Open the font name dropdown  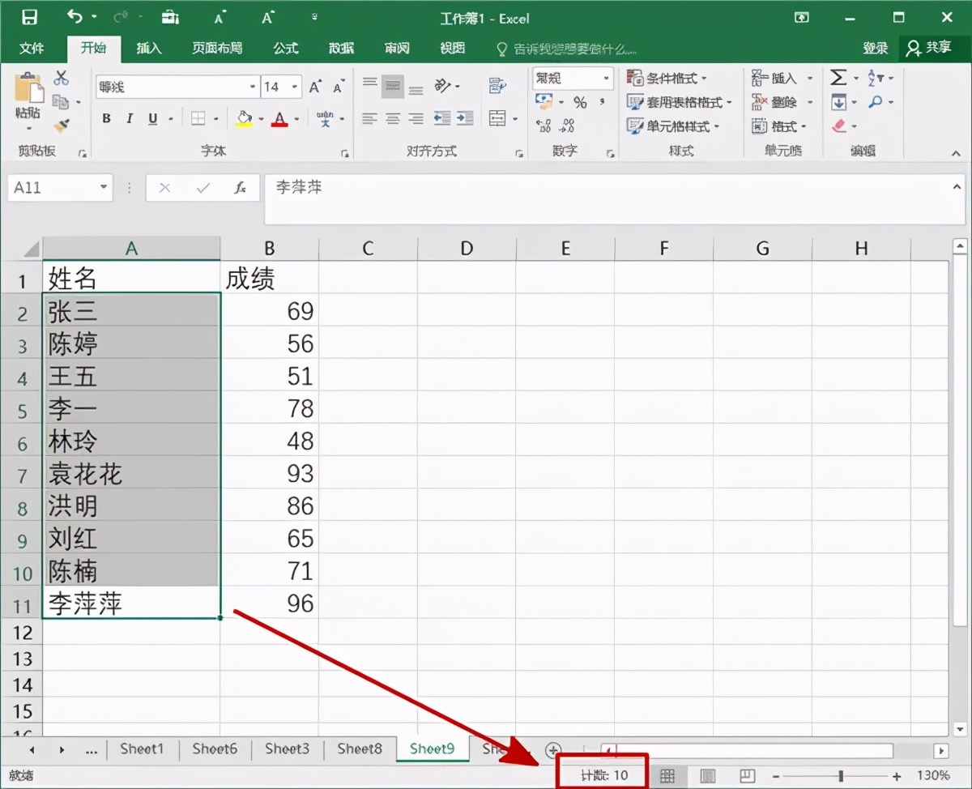tap(252, 87)
